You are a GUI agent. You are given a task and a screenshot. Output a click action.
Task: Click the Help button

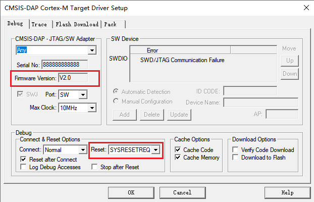[x=287, y=192]
